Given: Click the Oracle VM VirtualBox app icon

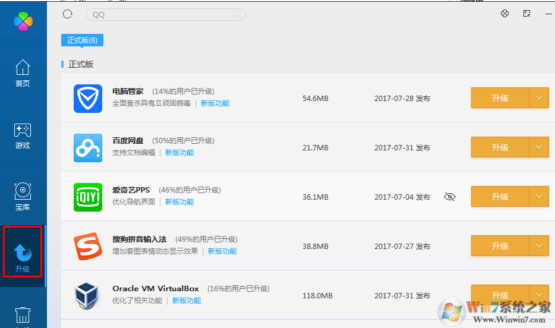Looking at the screenshot, I should pyautogui.click(x=88, y=295).
